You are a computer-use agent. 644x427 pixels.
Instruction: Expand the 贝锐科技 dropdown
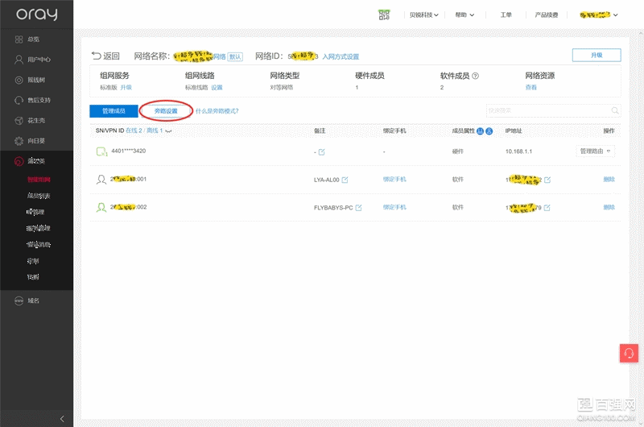click(424, 15)
